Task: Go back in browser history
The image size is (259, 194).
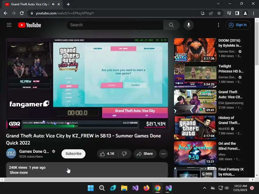Action: click(6, 13)
